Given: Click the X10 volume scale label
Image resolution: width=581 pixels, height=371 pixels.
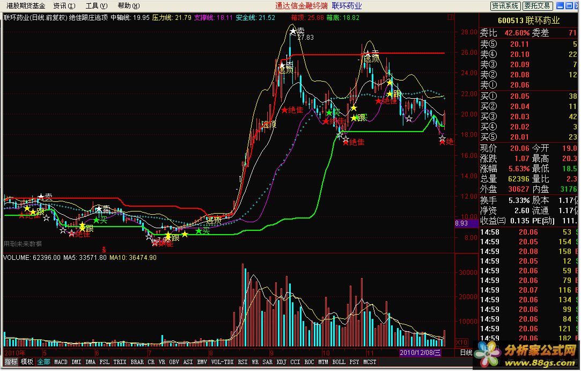Looking at the screenshot, I should tap(461, 342).
